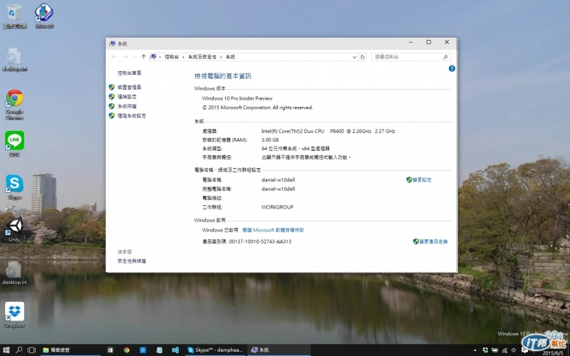
Task: Click the first daniel-w10dell computer name
Action: point(278,180)
